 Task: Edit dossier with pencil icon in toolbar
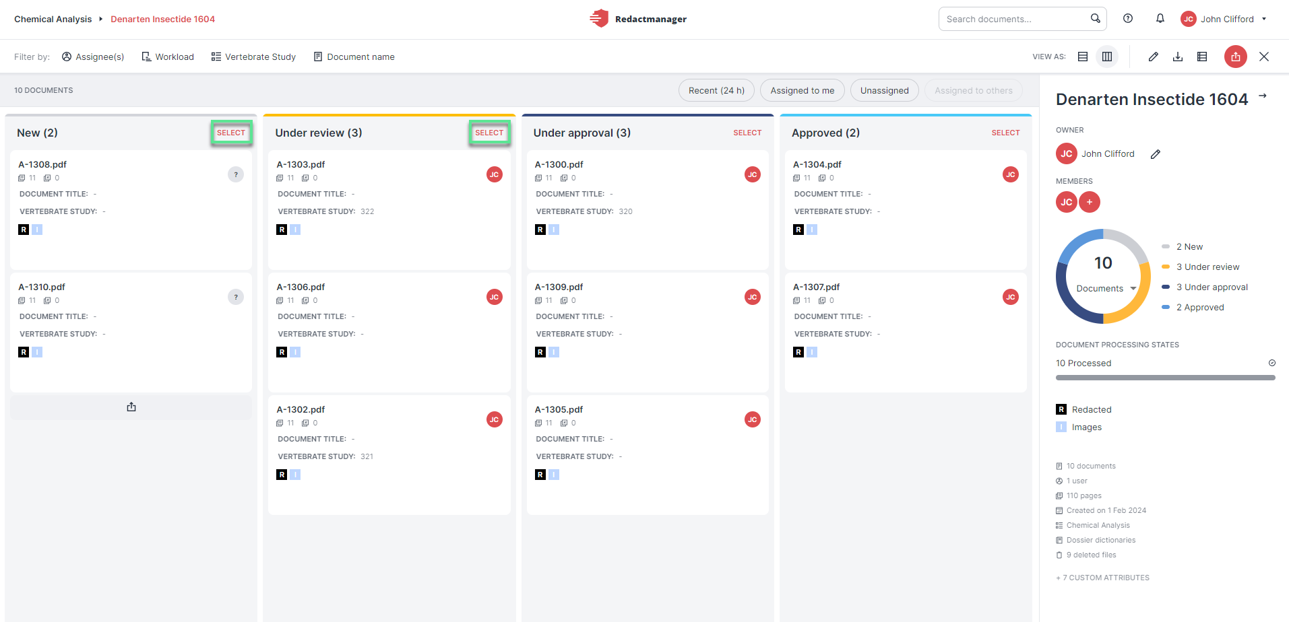point(1154,57)
